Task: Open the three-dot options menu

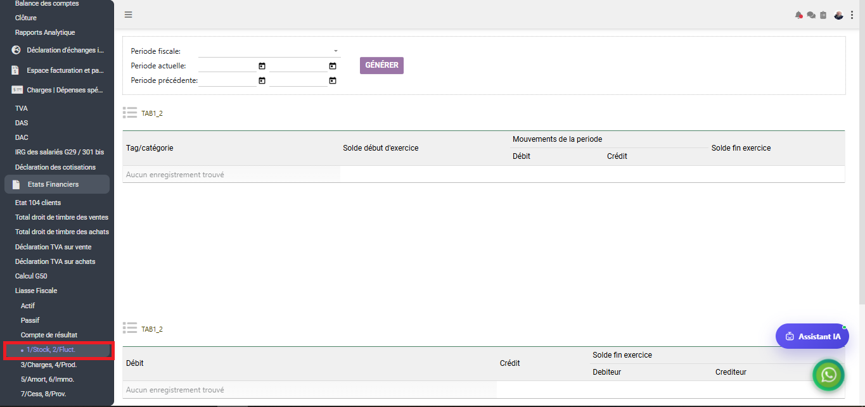Action: pyautogui.click(x=852, y=15)
